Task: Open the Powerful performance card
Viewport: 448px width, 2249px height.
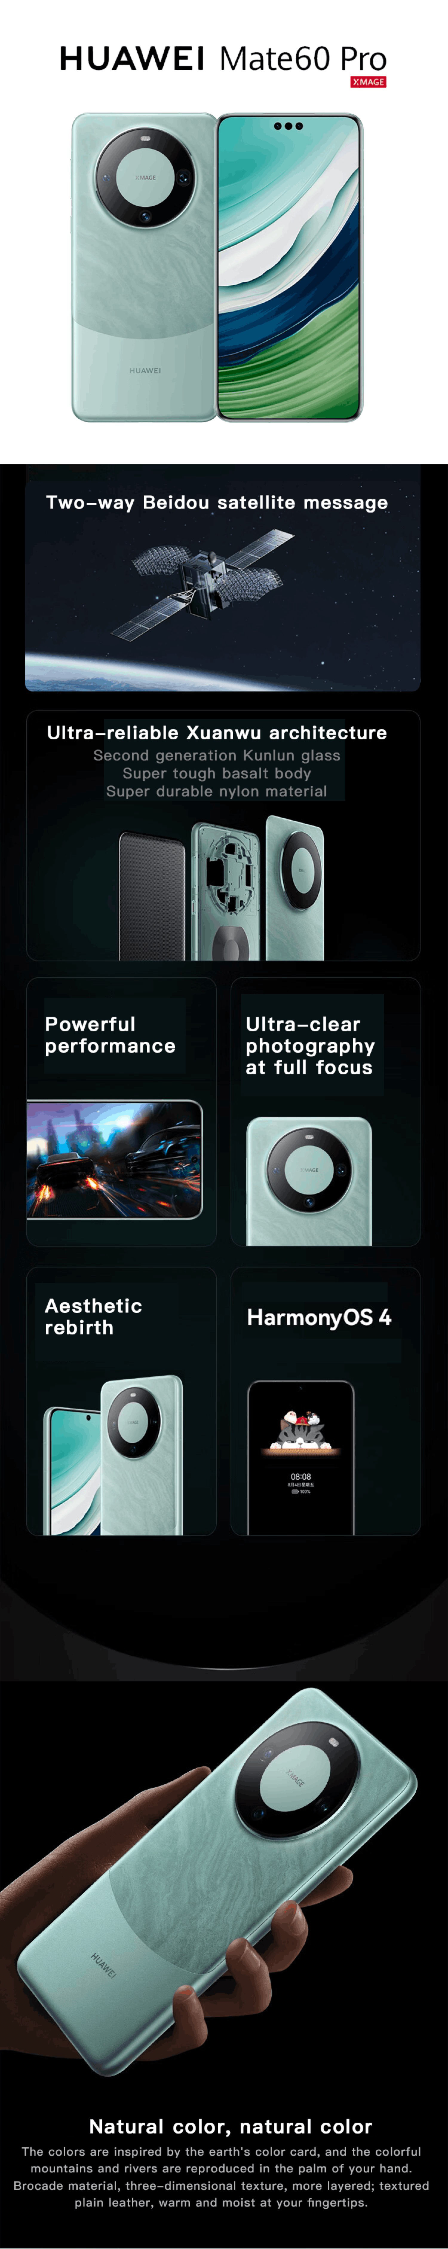Action: pos(121,1111)
